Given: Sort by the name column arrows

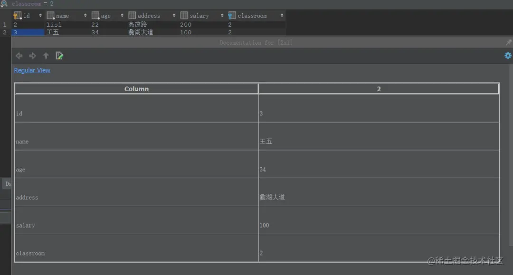Looking at the screenshot, I should tap(85, 15).
